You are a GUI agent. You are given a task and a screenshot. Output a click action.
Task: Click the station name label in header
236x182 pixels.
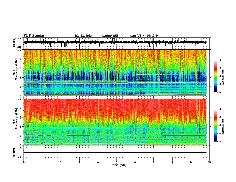tap(110, 36)
